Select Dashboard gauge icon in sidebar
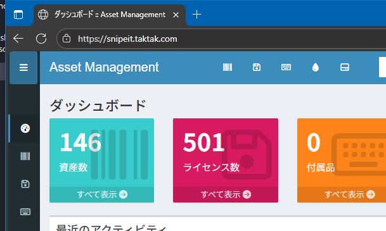The height and width of the screenshot is (231, 386). point(25,128)
